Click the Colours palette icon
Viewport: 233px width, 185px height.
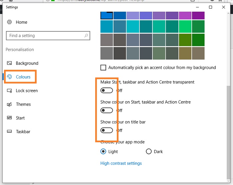click(9, 77)
